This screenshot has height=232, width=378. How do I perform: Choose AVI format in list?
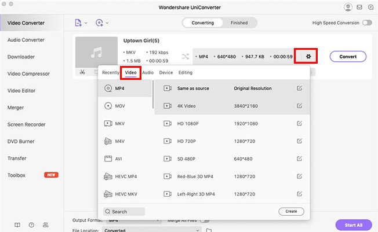(x=125, y=159)
